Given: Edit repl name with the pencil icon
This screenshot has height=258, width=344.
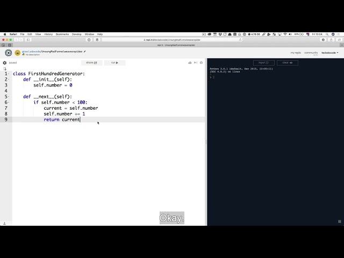Looking at the screenshot, I should pyautogui.click(x=85, y=52).
